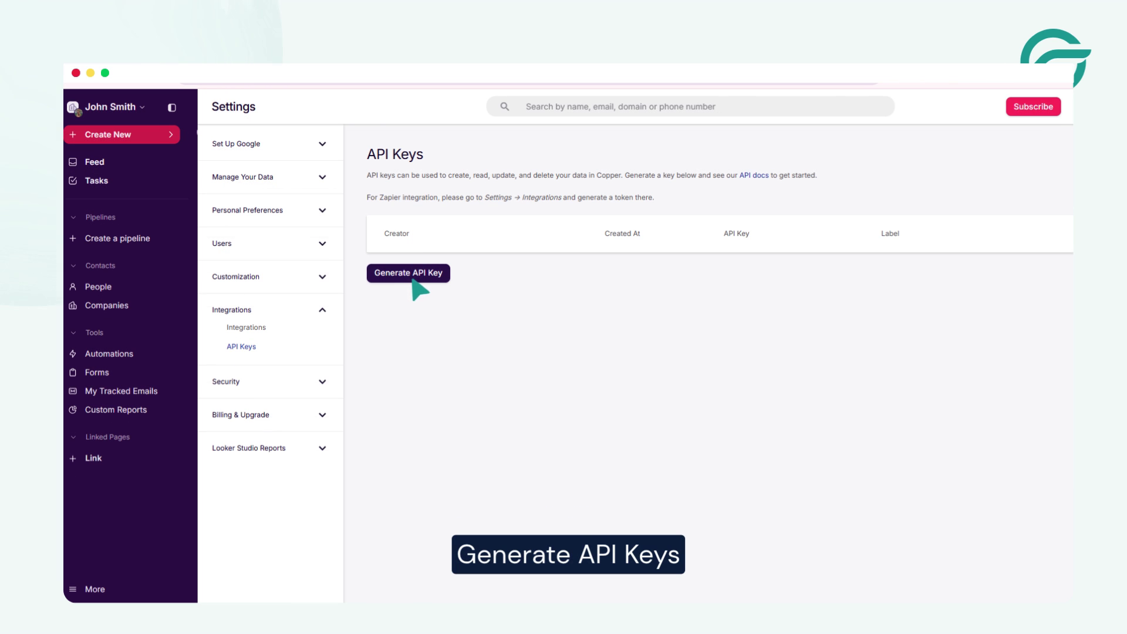Click the search by name input field
The image size is (1127, 634).
point(690,107)
